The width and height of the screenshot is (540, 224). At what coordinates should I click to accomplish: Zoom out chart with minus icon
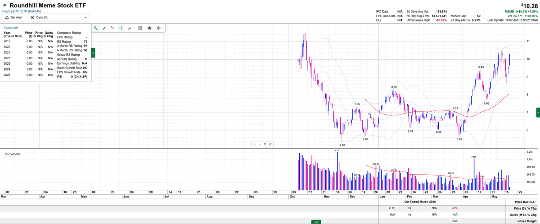(x=255, y=144)
